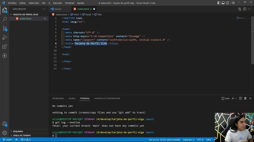Viewport: 254px width, 142px height.
Task: Open terminal launch profile dropdown arrow
Action: tap(236, 98)
